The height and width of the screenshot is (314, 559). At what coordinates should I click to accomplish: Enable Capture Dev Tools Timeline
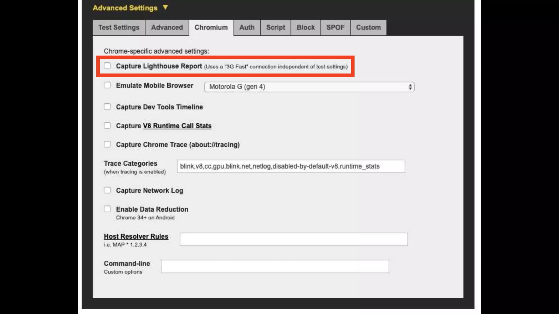(x=107, y=107)
